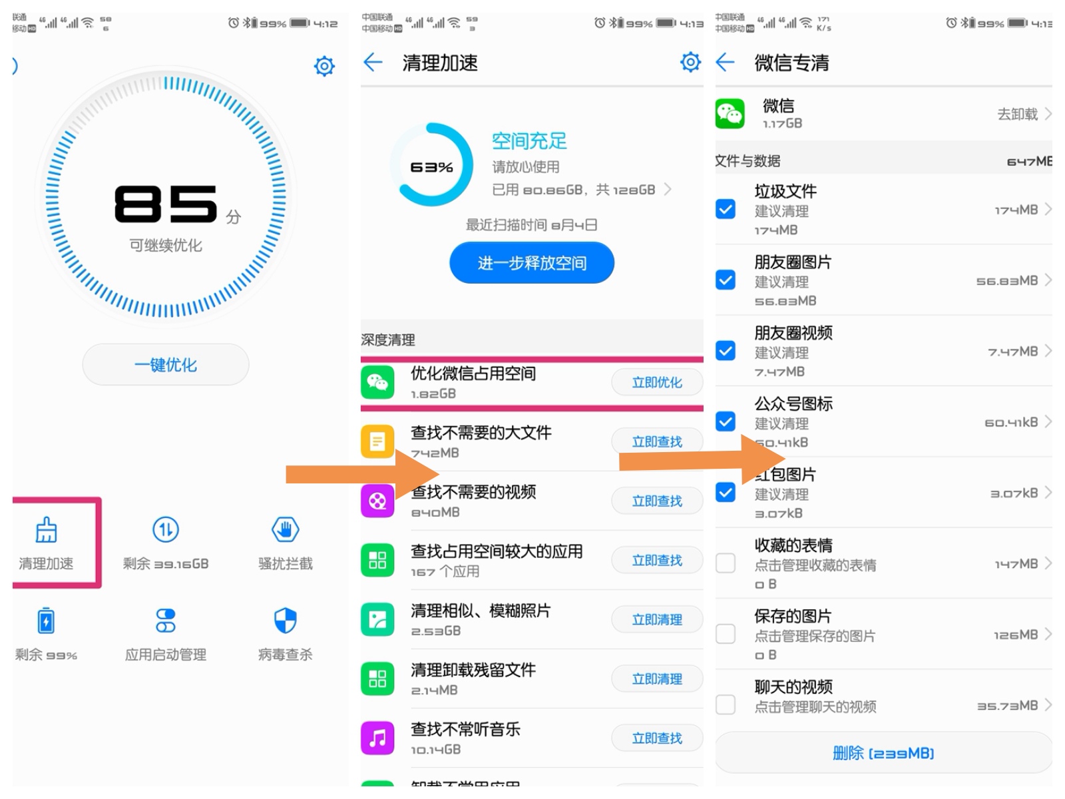Screen dimensions: 1065x799
Task: Tap 进一步释放空间 button
Action: pyautogui.click(x=532, y=263)
